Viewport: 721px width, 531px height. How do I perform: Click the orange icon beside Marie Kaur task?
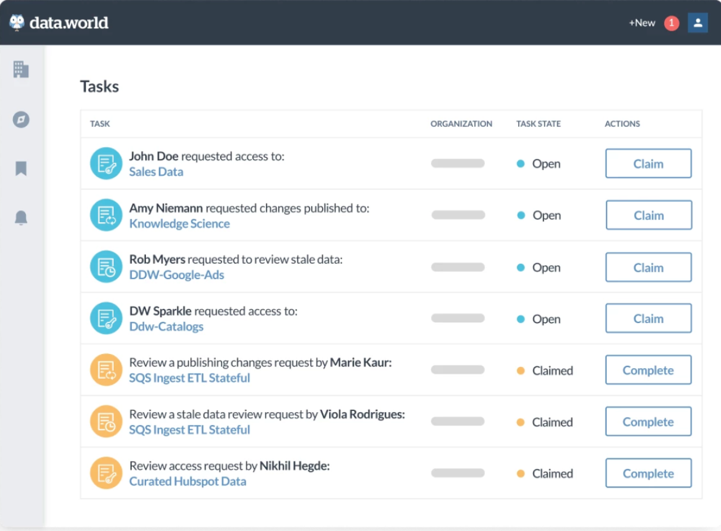pos(106,370)
